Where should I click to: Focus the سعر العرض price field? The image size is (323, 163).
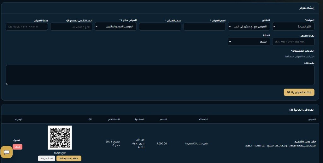(160, 26)
